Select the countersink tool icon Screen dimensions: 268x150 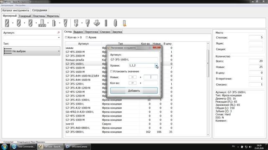pyautogui.click(x=97, y=23)
